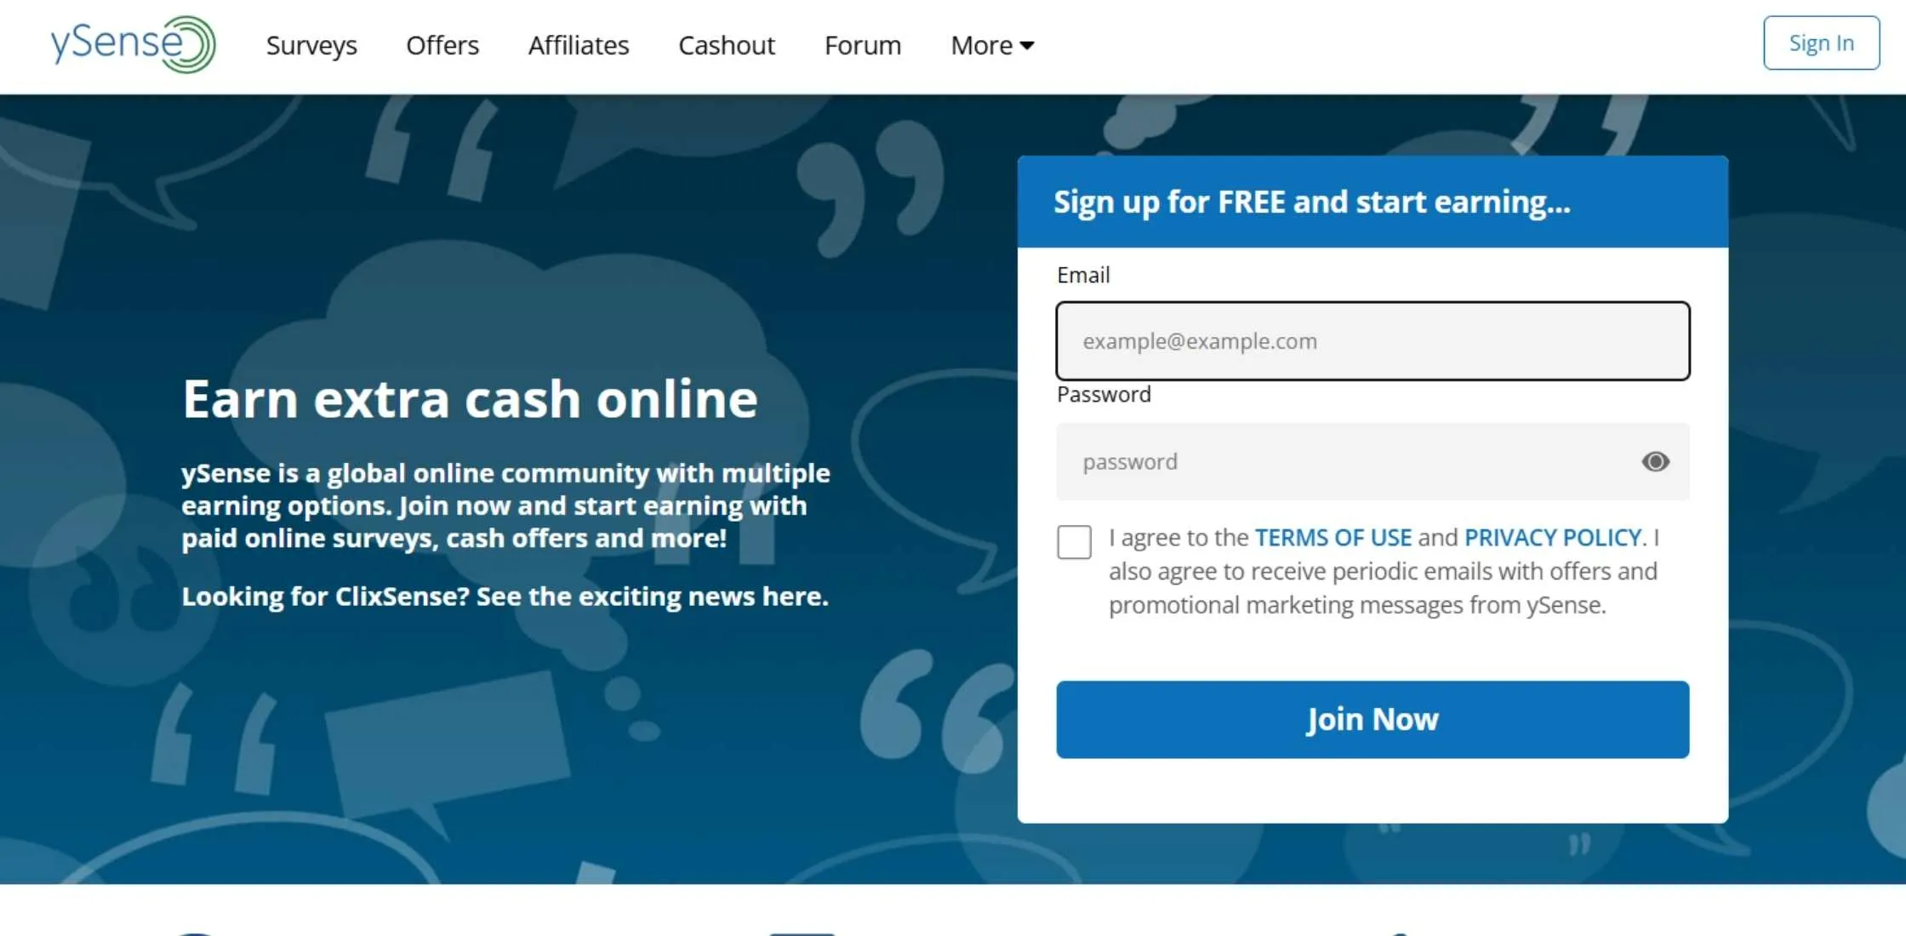Toggle password visibility eye icon
The image size is (1906, 936).
click(1655, 461)
